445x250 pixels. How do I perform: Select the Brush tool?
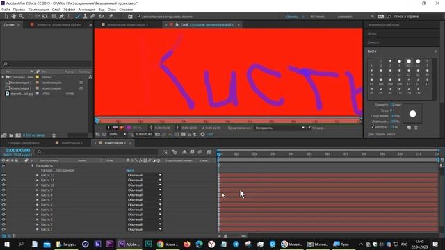(x=77, y=17)
